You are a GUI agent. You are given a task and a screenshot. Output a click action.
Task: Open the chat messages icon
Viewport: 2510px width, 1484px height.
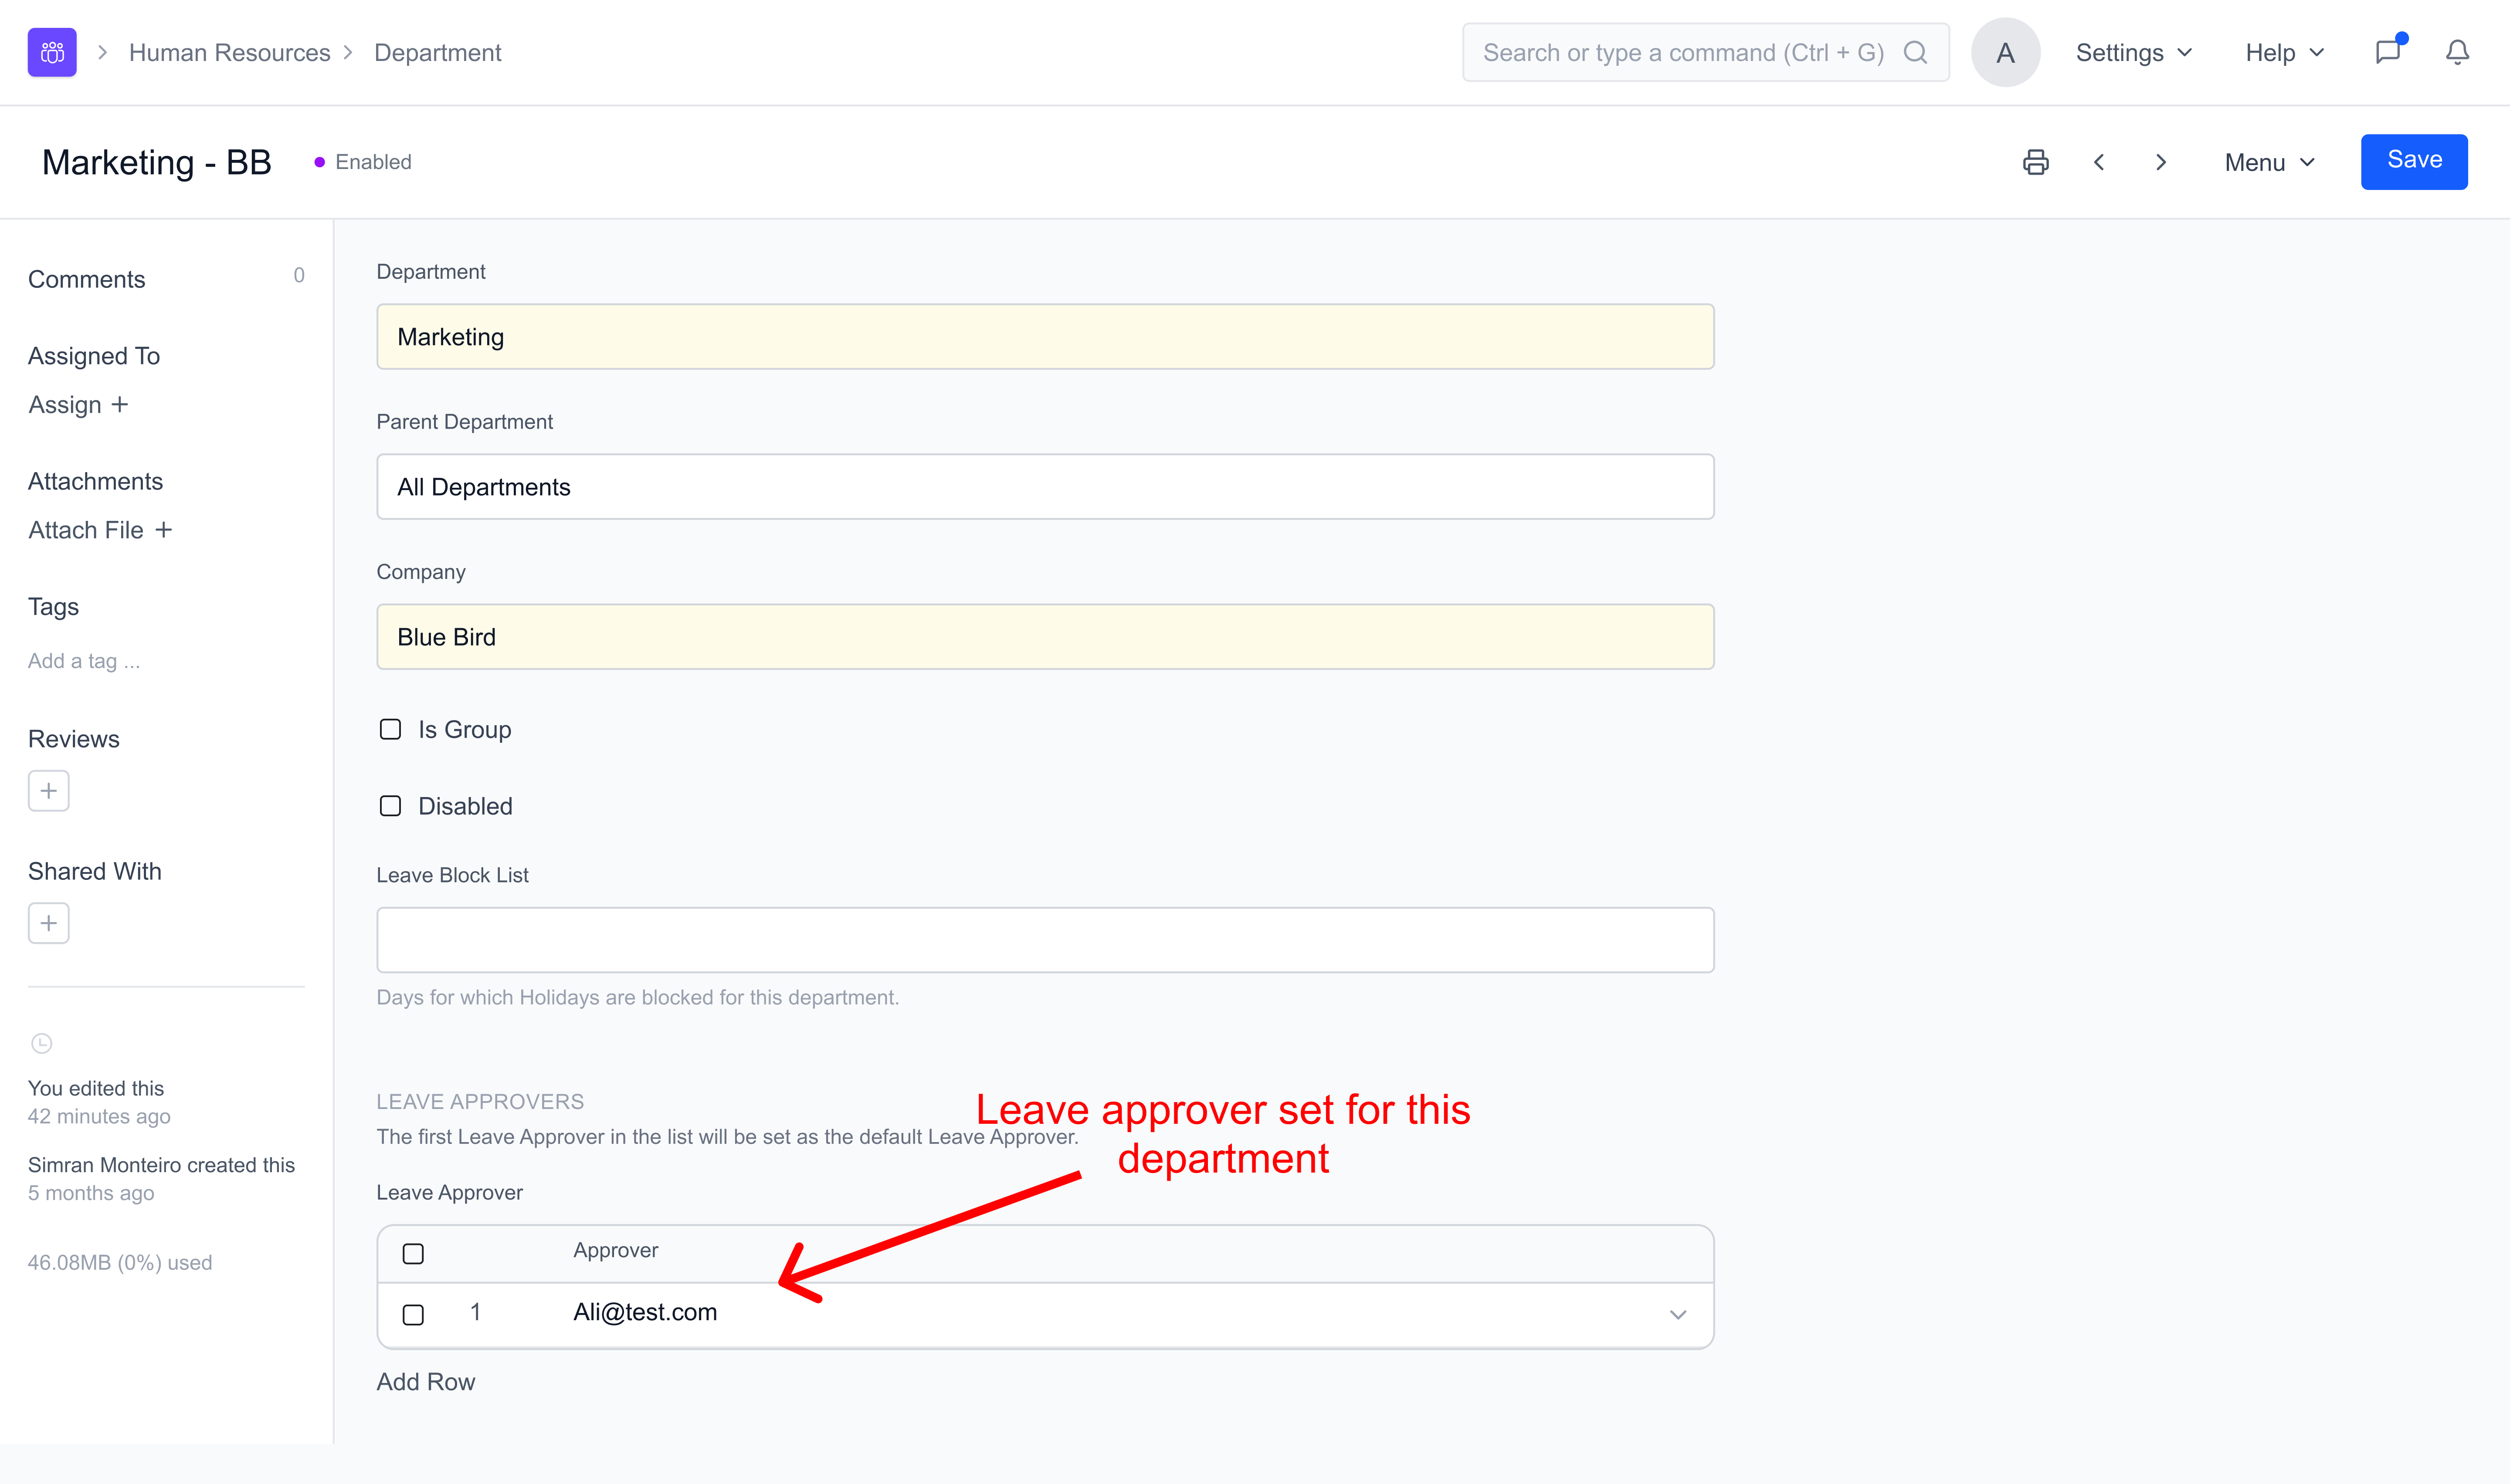(2388, 52)
